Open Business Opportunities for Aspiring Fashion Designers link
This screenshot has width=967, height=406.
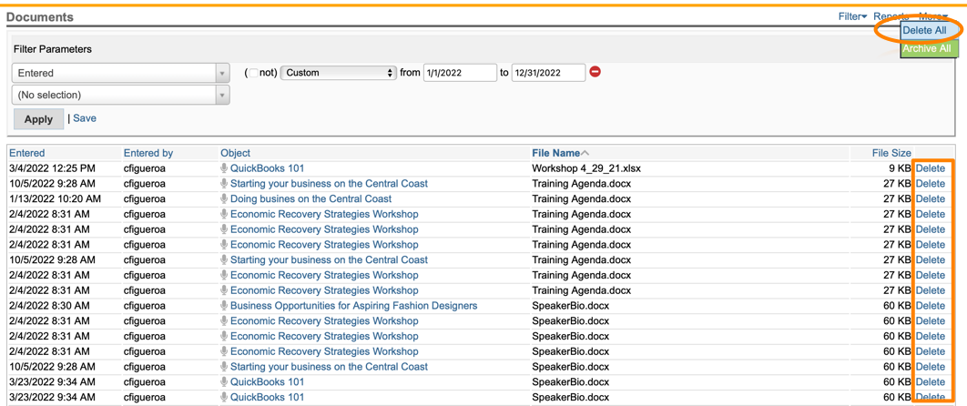353,306
